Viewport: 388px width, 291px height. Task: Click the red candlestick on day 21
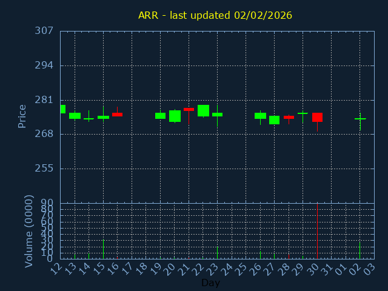point(189,109)
